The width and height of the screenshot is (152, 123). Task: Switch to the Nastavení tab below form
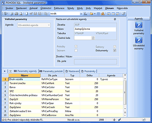pos(72,71)
